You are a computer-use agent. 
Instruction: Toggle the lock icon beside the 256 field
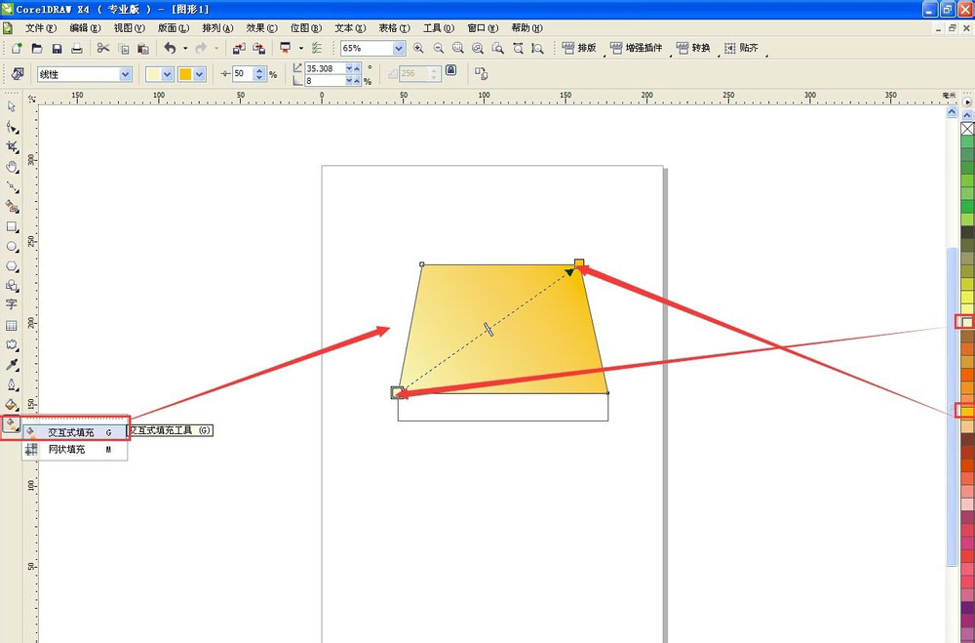pos(449,72)
